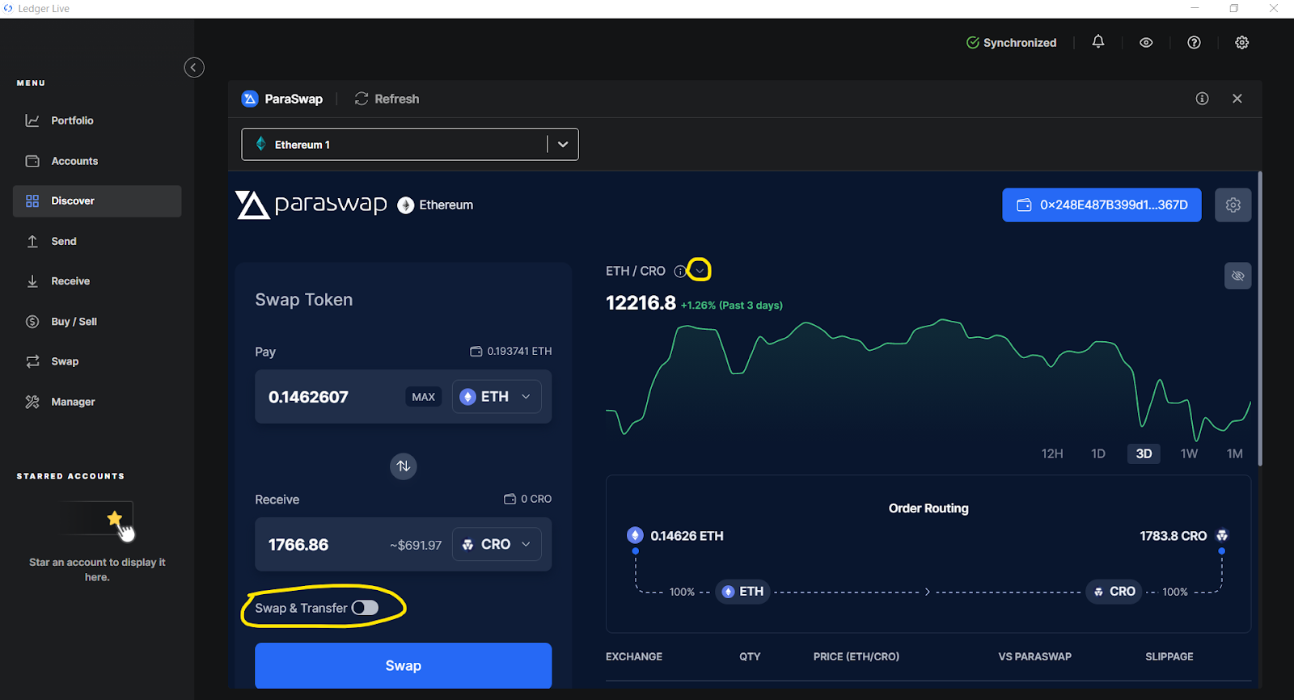Click the CRO node in Order Routing
This screenshot has height=700, width=1294.
pyautogui.click(x=1114, y=592)
